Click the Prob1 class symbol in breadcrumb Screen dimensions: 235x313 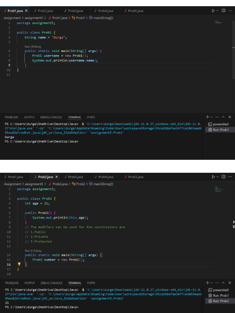[x=78, y=18]
